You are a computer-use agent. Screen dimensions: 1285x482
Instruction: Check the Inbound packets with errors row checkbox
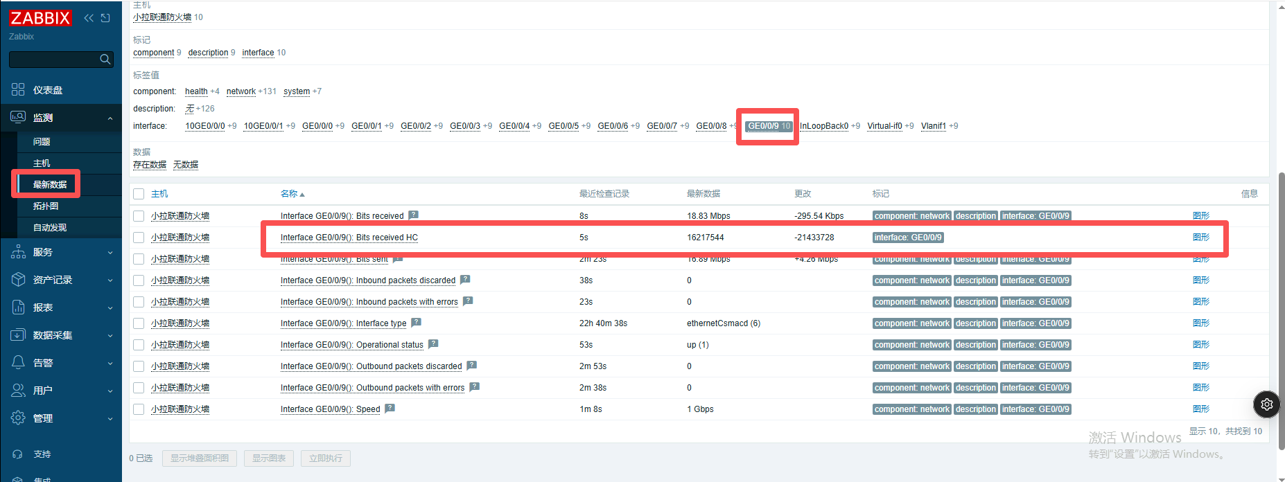tap(139, 302)
